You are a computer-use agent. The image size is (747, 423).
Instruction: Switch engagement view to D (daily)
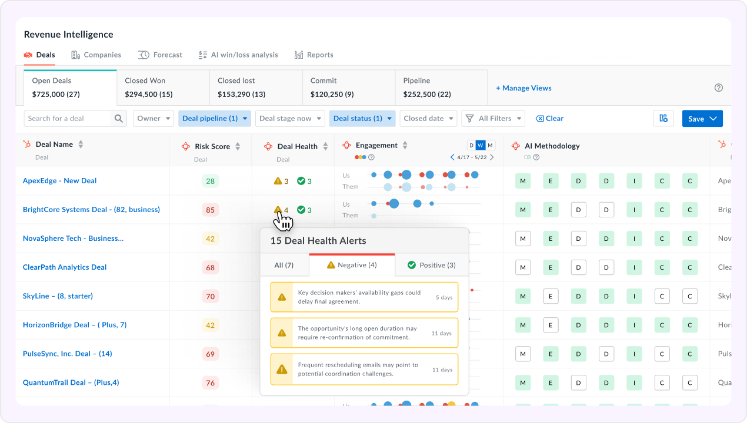(471, 145)
